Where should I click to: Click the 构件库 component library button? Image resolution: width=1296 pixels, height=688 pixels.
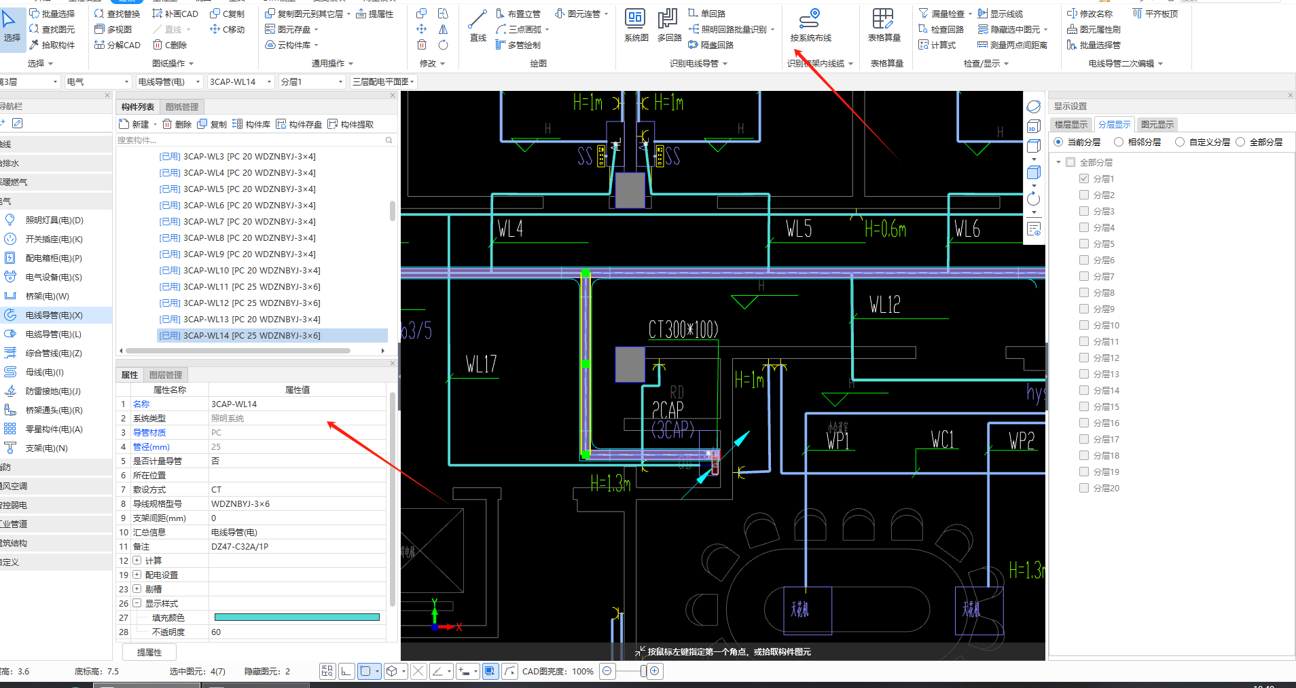pyautogui.click(x=251, y=124)
